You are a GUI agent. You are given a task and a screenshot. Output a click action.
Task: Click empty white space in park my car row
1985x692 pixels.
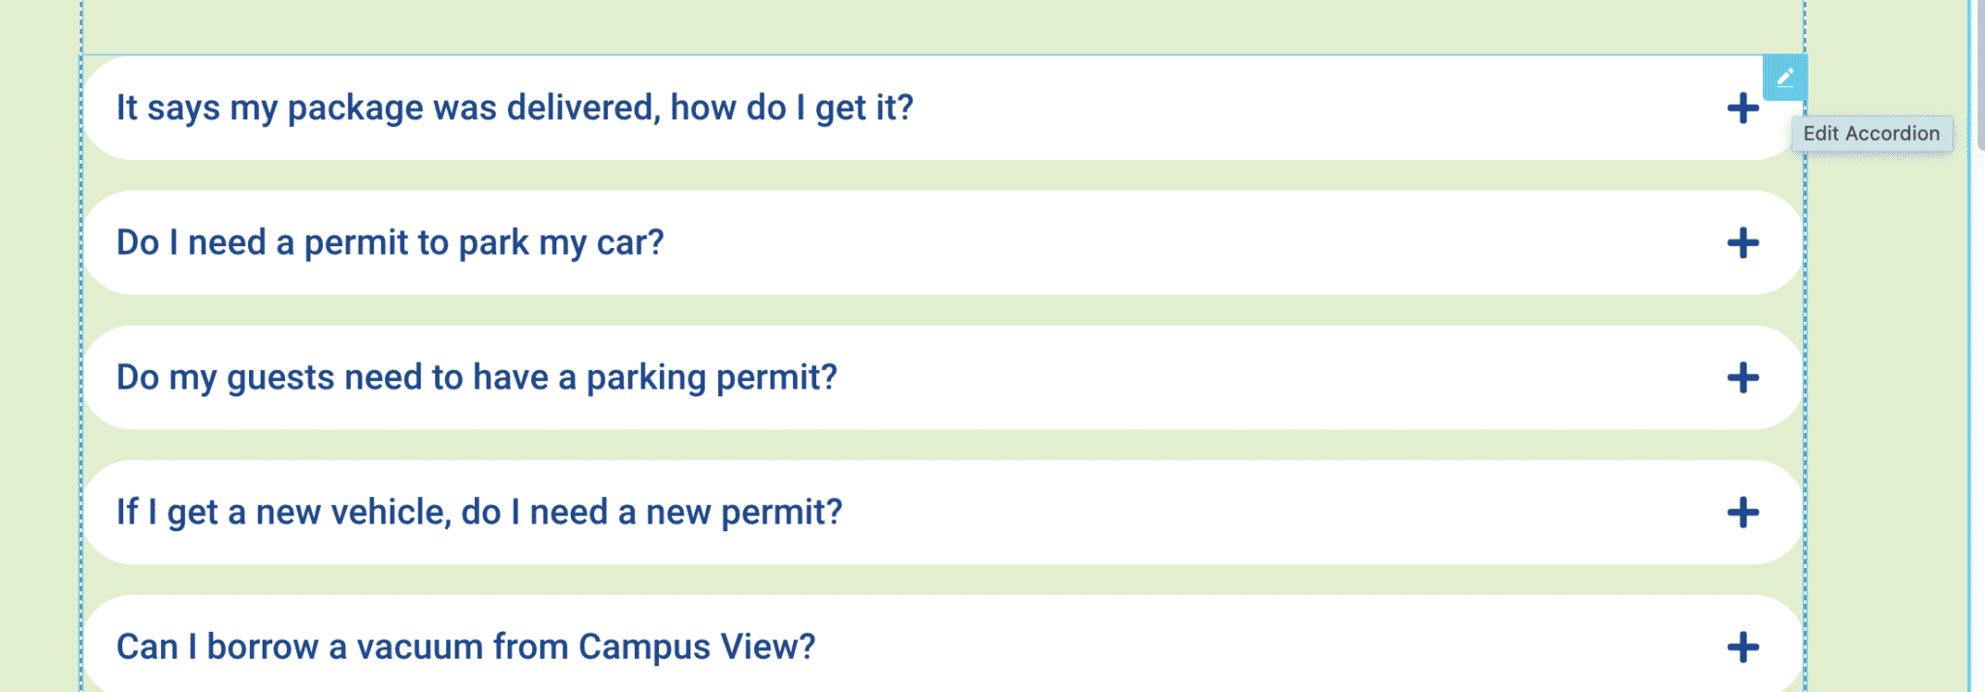[x=1163, y=242]
